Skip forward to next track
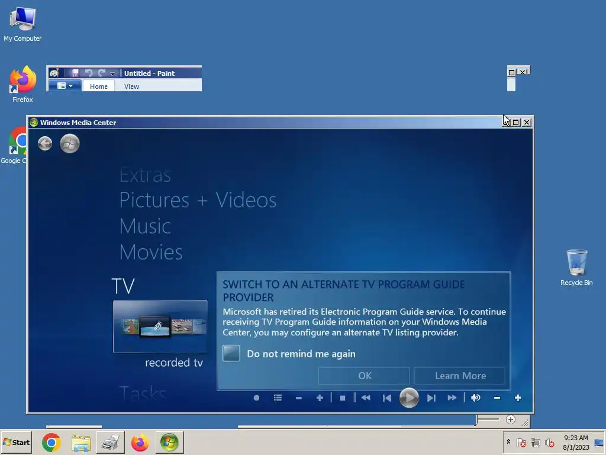This screenshot has width=606, height=455. 431,398
